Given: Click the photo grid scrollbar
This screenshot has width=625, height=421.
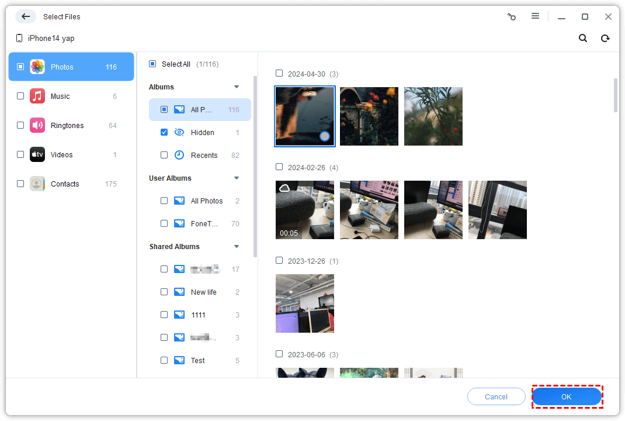Looking at the screenshot, I should [x=616, y=96].
